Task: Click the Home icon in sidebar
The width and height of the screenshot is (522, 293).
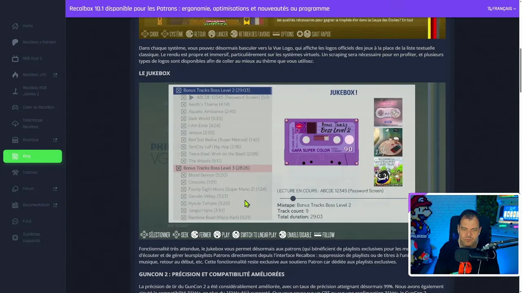Action: [x=15, y=26]
